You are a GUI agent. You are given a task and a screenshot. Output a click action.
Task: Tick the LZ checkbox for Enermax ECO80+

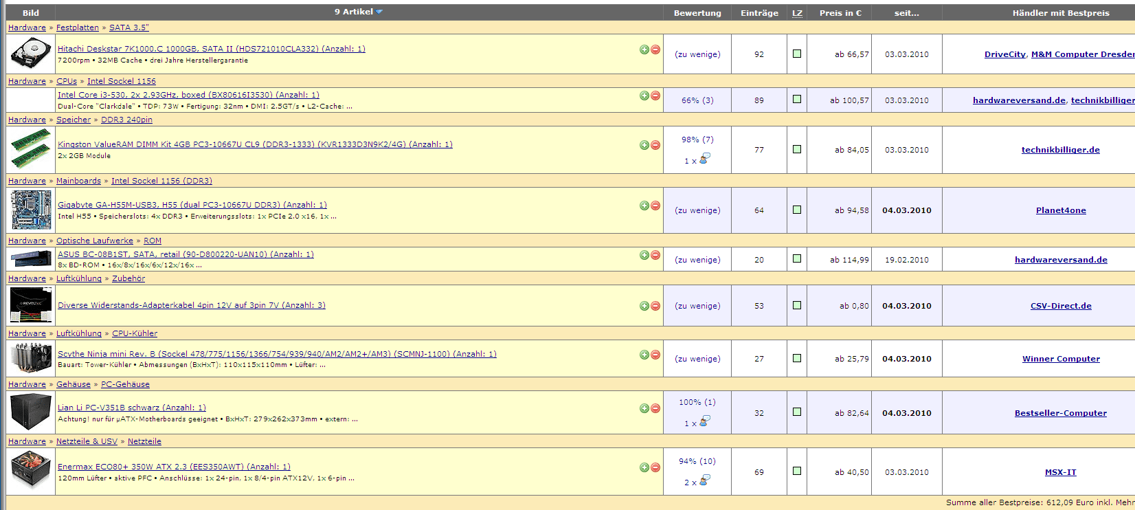pyautogui.click(x=797, y=472)
